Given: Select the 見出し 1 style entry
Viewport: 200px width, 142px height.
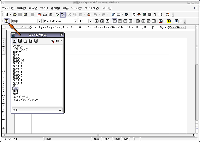Looking at the screenshot, I should 17,58.
